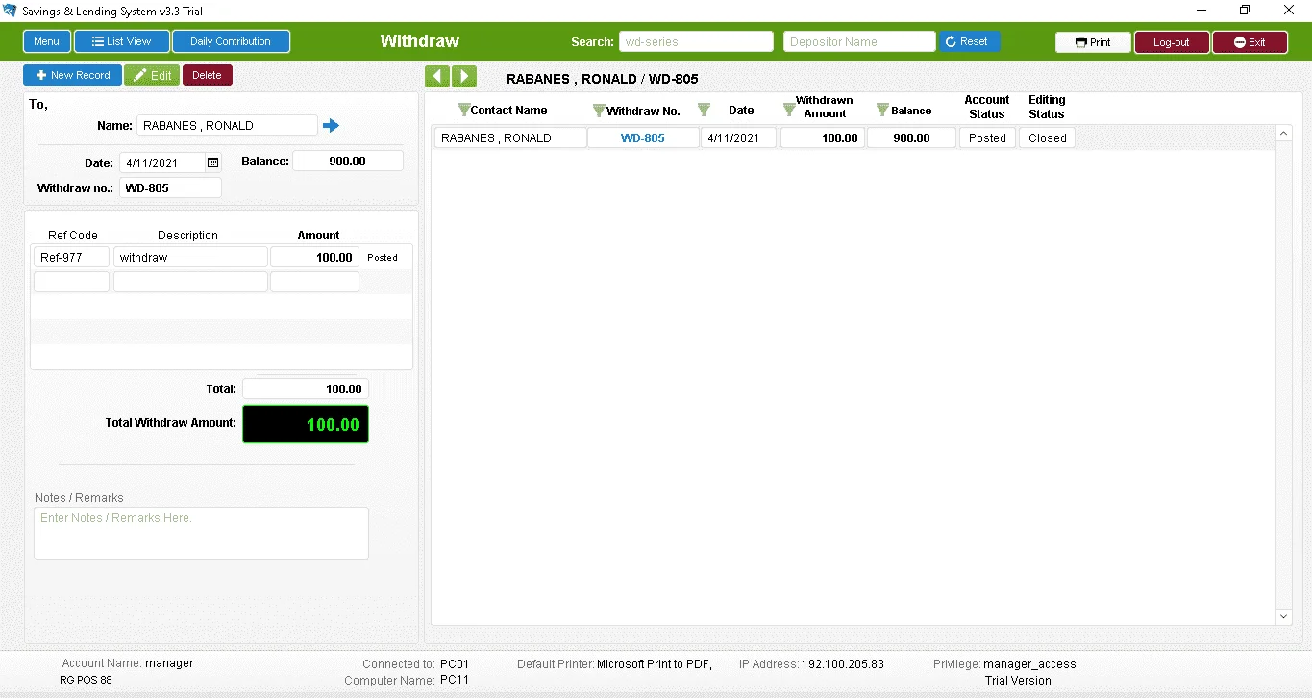
Task: Click the Name field RABANES, RONALD
Action: point(227,125)
